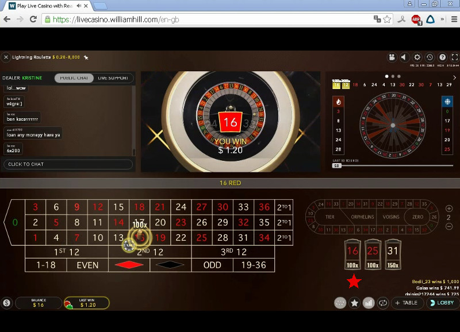Click the last 50 rounds slider handle

click(337, 165)
